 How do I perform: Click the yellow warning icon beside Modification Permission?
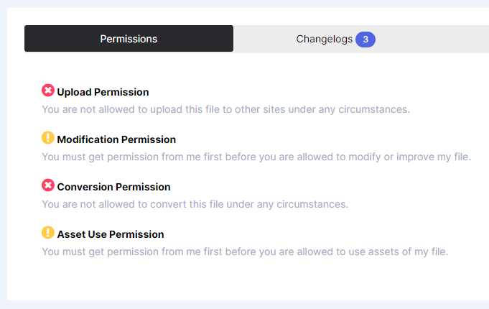point(48,138)
